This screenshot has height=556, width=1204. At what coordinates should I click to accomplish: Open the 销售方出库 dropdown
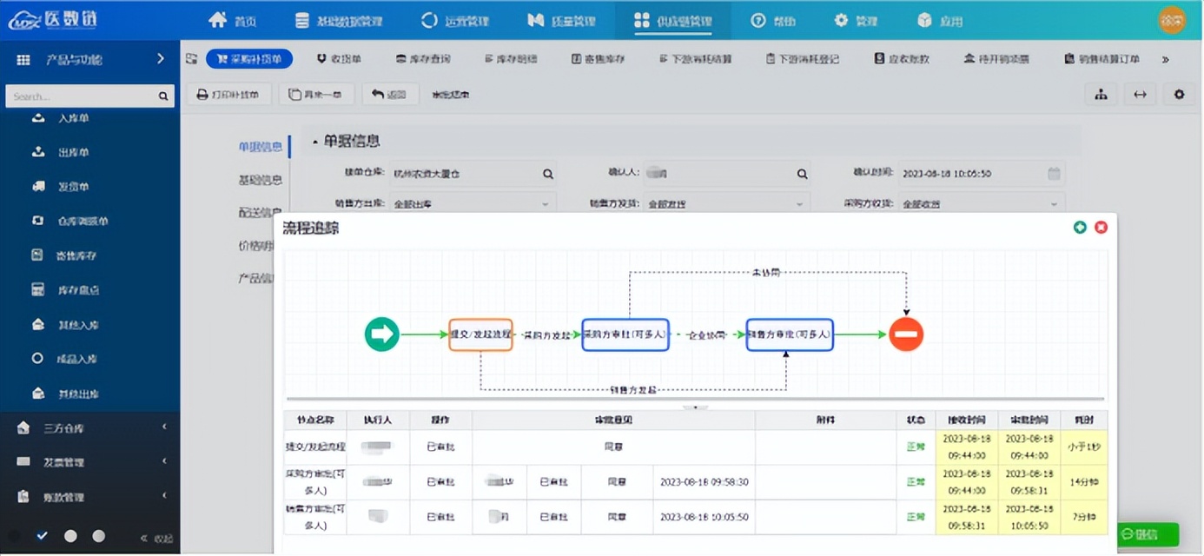point(473,202)
